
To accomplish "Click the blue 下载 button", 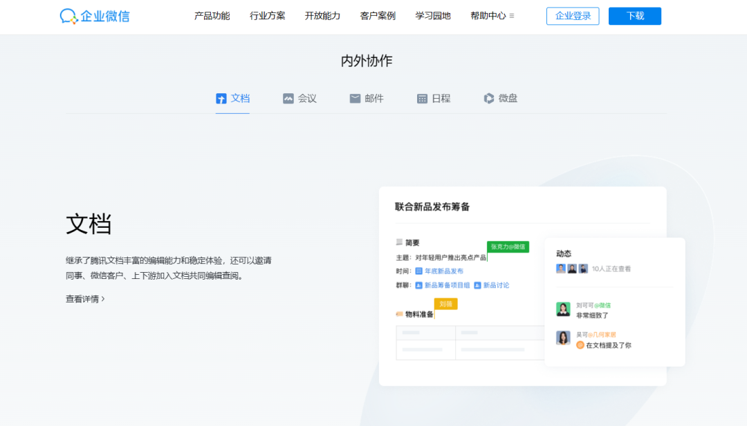I will click(634, 16).
